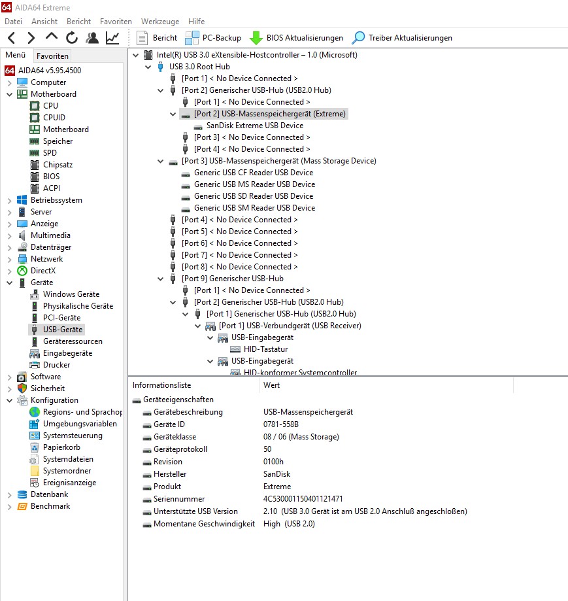
Task: Select the Datenträger icon
Action: [22, 247]
